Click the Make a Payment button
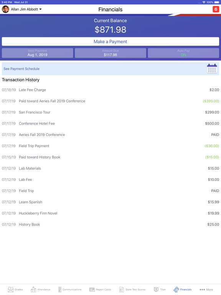The height and width of the screenshot is (295, 221). point(110,41)
